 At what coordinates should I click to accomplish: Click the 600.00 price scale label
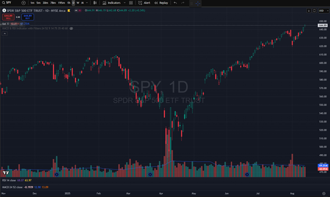(323, 63)
